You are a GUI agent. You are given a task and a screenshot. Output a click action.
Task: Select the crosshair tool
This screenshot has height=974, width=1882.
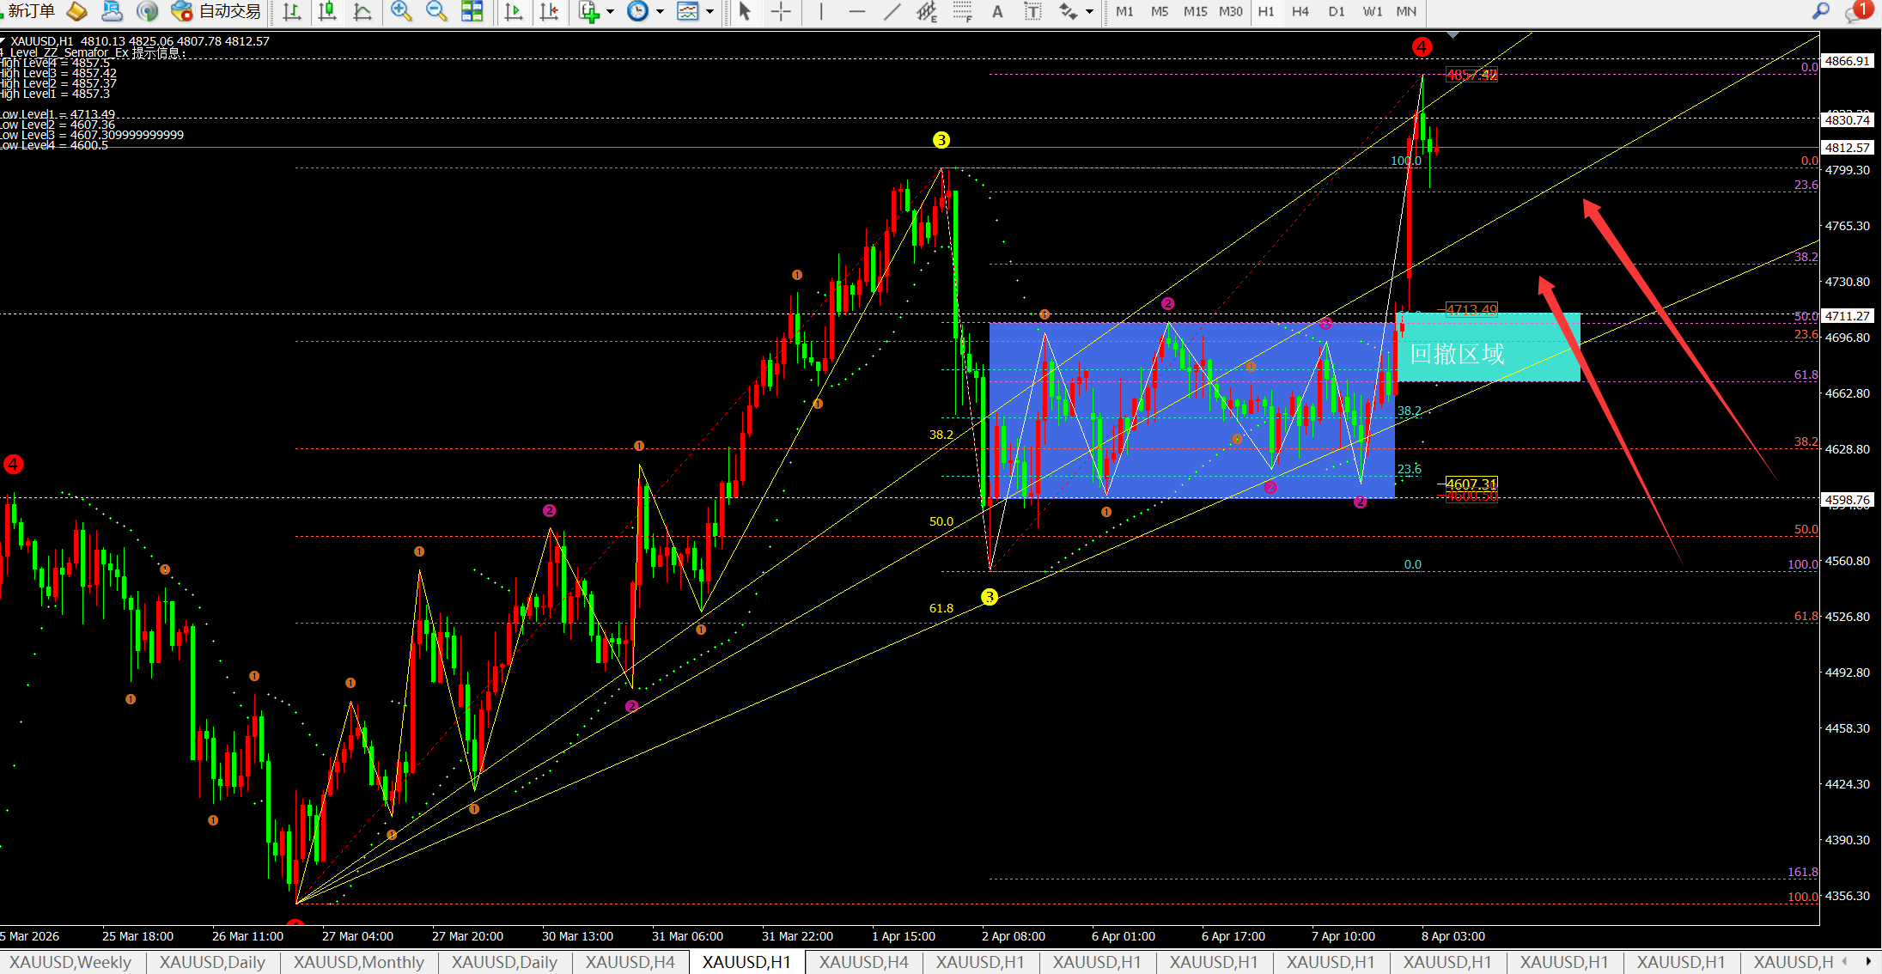[781, 11]
